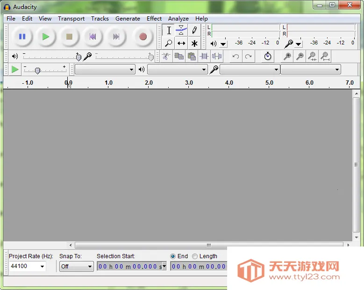This screenshot has width=364, height=290.
Task: Click the Zoom In magnifier icon
Action: click(287, 56)
